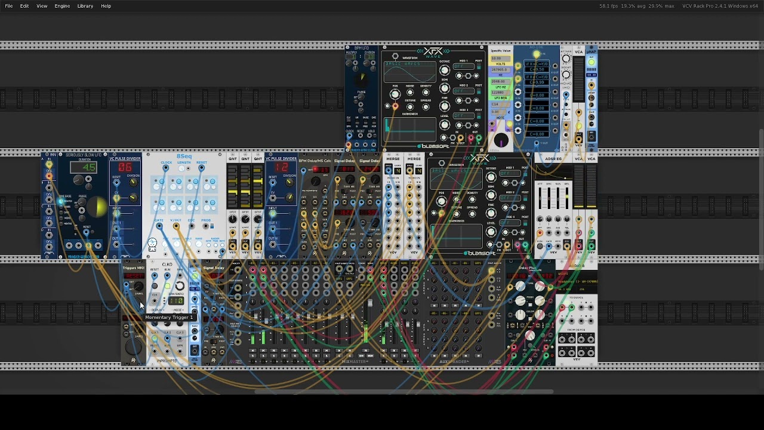Click the IN jack on Specific Value module
This screenshot has height=430, width=764.
(x=492, y=124)
